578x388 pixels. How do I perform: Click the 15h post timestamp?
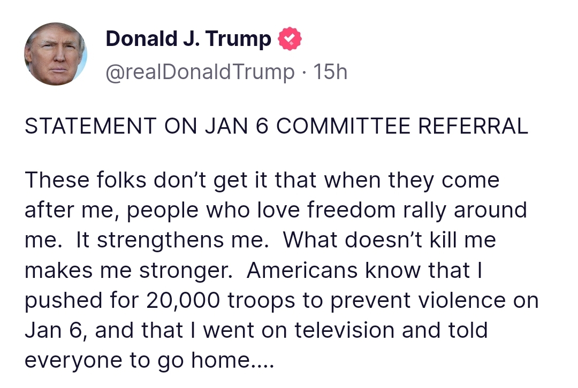[331, 72]
